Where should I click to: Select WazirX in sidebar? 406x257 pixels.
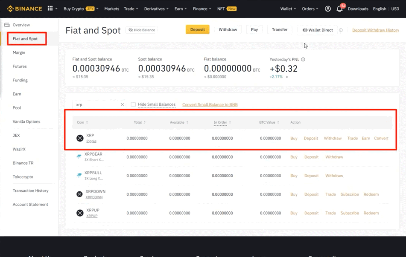19,149
